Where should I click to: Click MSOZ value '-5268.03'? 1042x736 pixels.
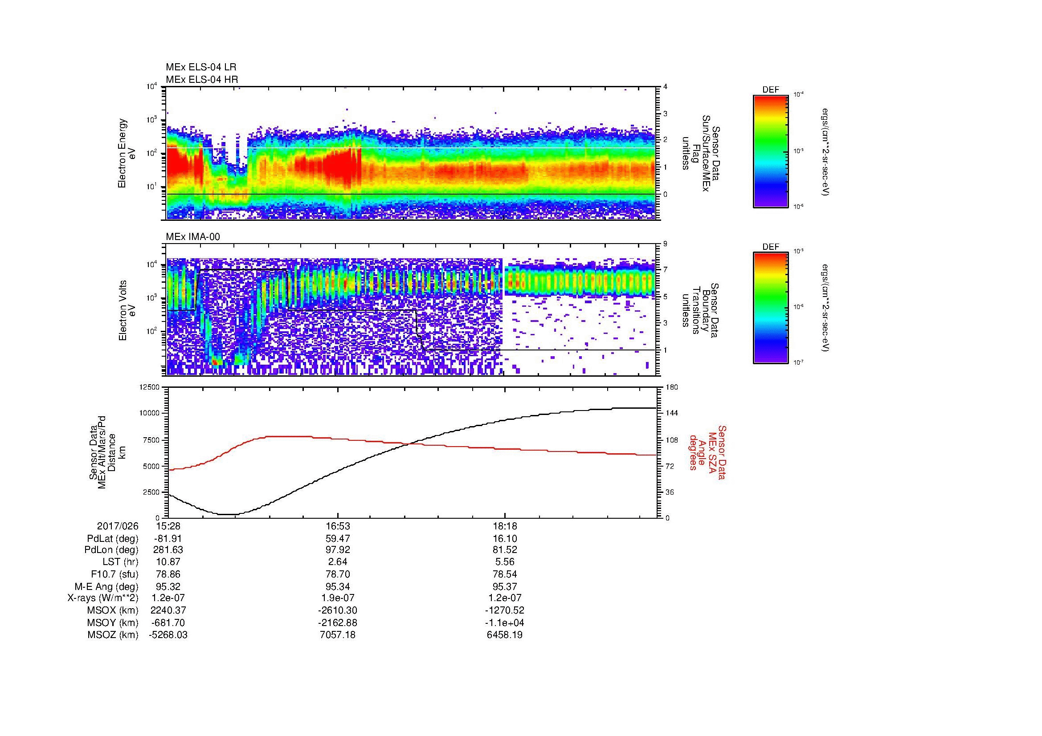pos(168,635)
